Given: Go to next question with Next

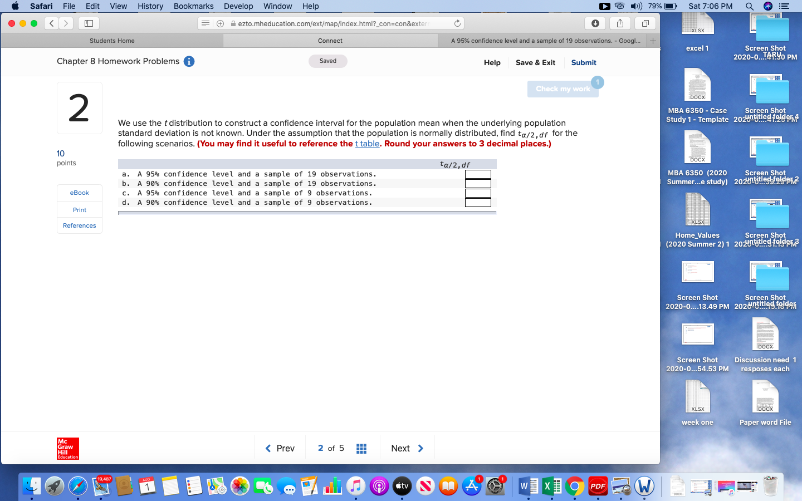Looking at the screenshot, I should coord(407,449).
